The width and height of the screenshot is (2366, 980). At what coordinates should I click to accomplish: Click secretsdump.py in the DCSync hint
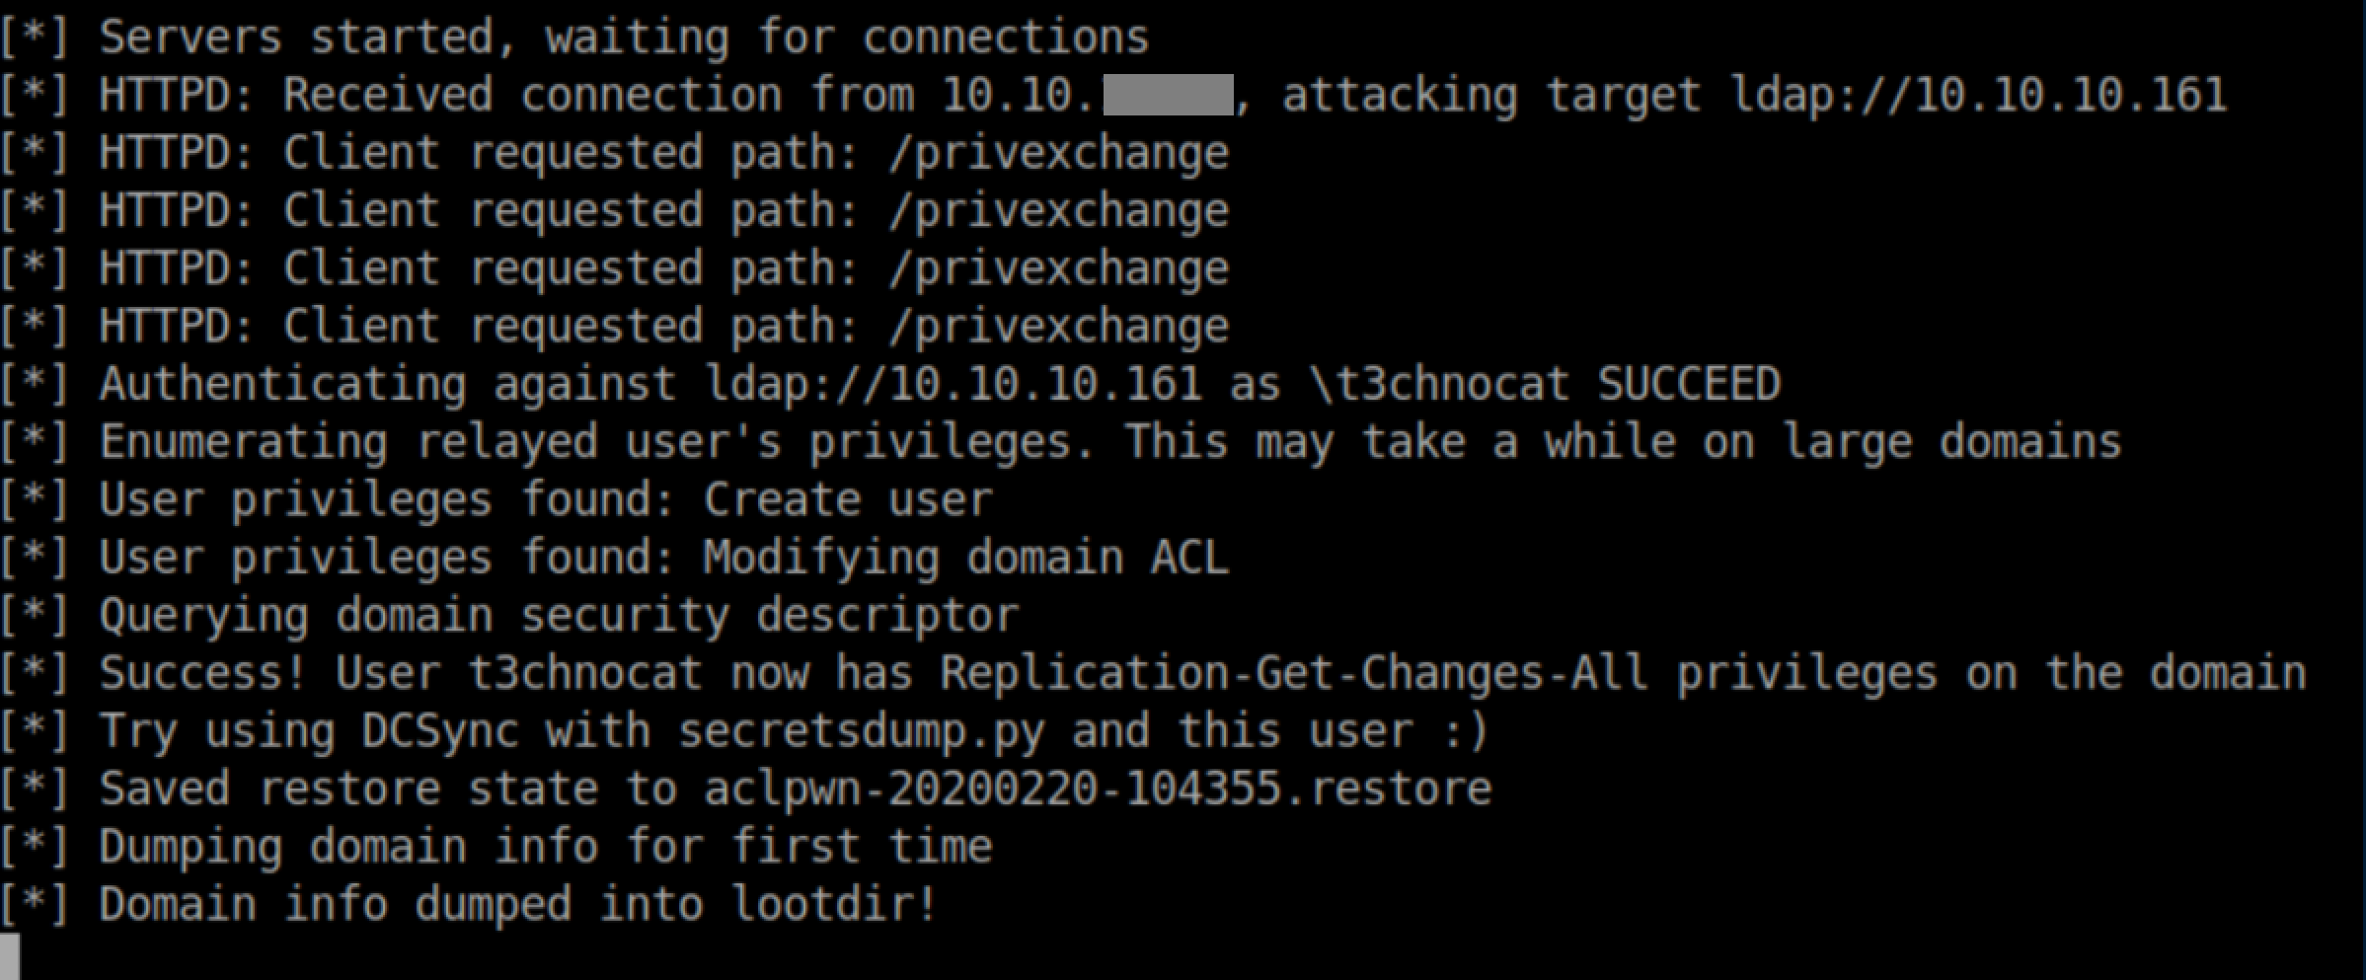[860, 731]
